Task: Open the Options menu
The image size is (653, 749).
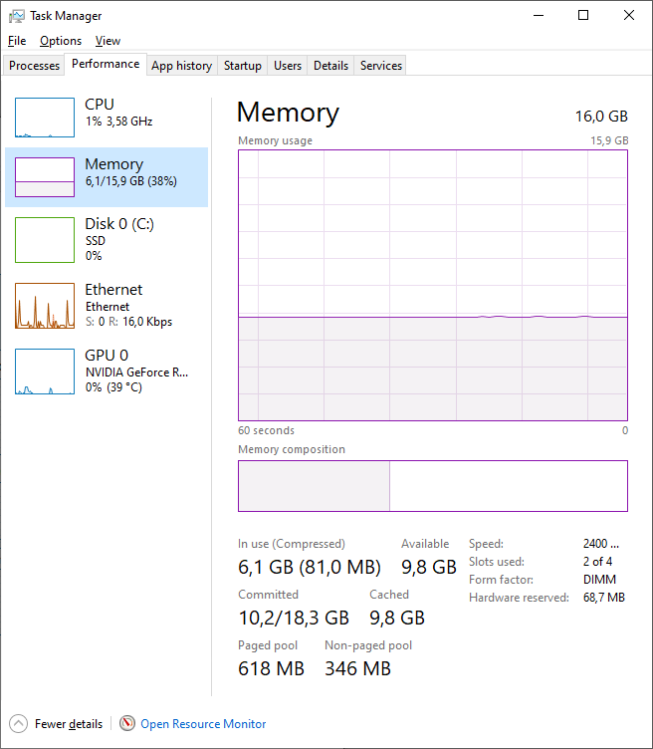Action: pyautogui.click(x=61, y=41)
